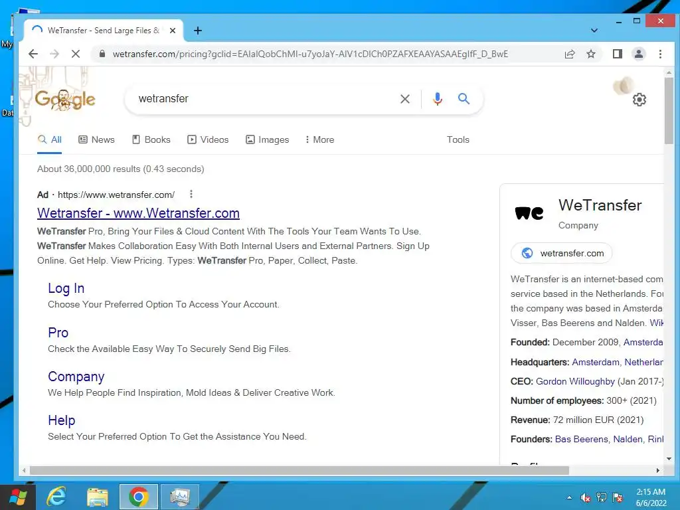Image resolution: width=680 pixels, height=510 pixels.
Task: View site security lock information
Action: click(102, 54)
